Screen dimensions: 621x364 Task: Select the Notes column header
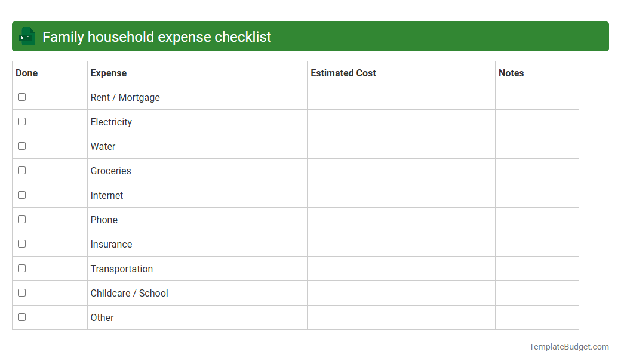pos(512,73)
